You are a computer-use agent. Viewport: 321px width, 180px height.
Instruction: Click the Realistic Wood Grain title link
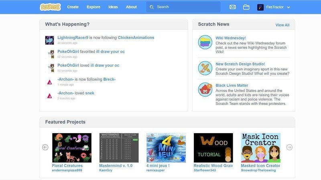213,166
